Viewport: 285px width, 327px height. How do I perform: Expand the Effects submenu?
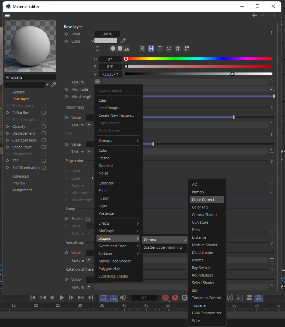118,223
